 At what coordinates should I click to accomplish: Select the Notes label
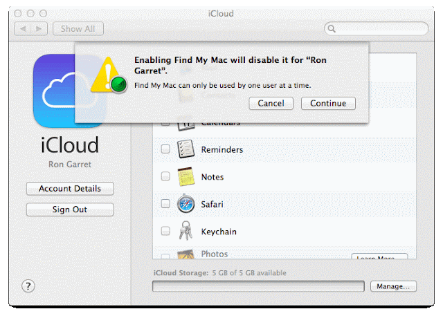click(x=213, y=177)
